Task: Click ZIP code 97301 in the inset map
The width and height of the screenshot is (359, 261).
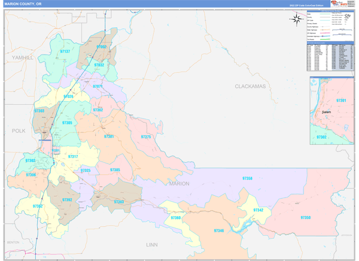Action: coord(341,101)
